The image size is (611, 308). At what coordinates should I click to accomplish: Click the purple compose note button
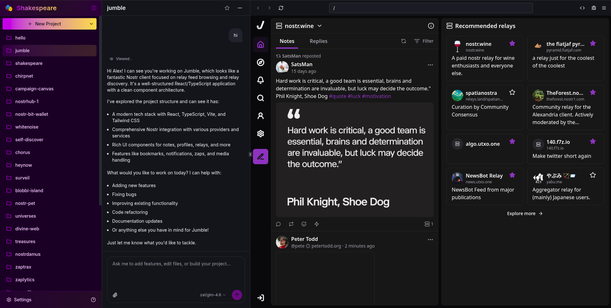click(x=261, y=157)
